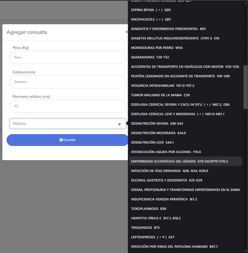Choose INFECCIÓN DE VÍAS URINARIAS option

pyautogui.click(x=169, y=171)
